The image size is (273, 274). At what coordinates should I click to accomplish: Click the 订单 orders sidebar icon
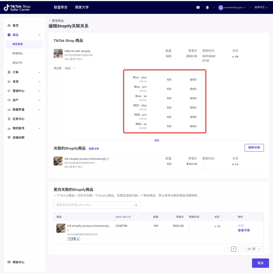coord(9,72)
